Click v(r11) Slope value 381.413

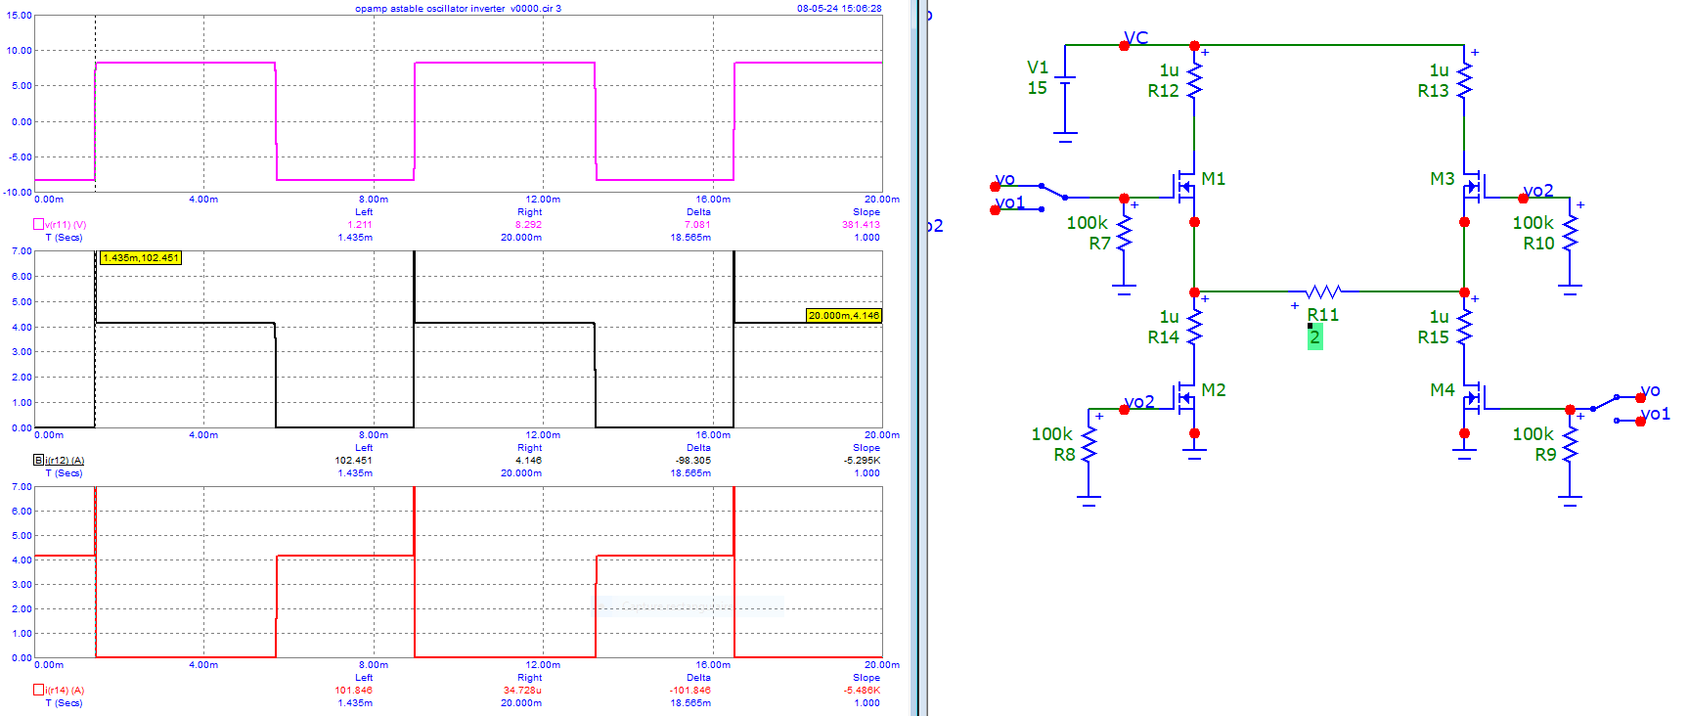[861, 225]
